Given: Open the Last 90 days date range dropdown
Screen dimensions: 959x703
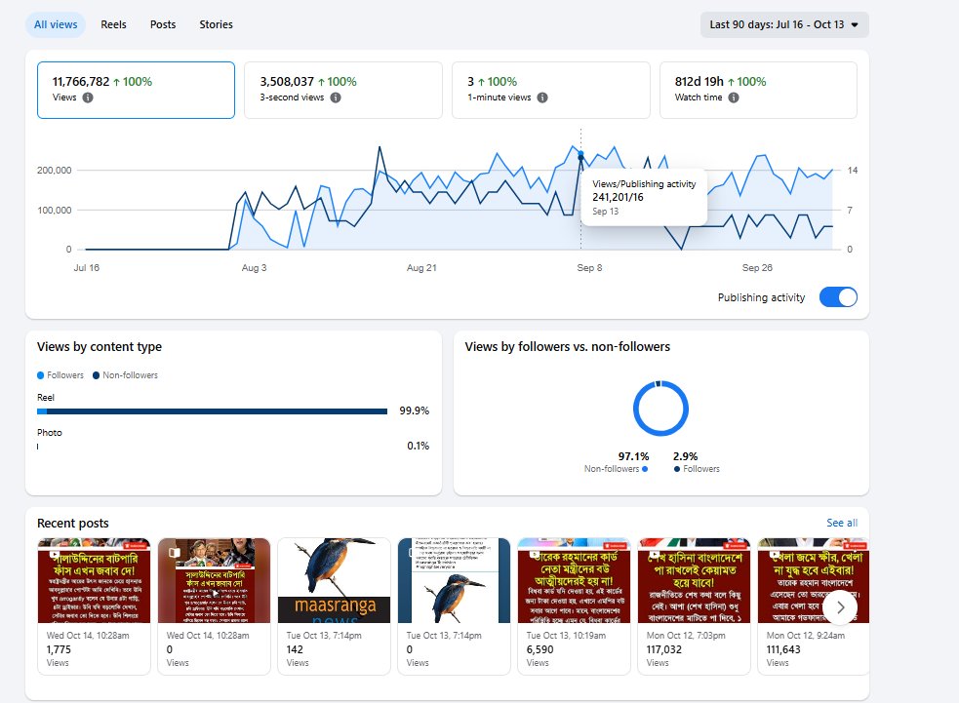Looking at the screenshot, I should click(784, 25).
